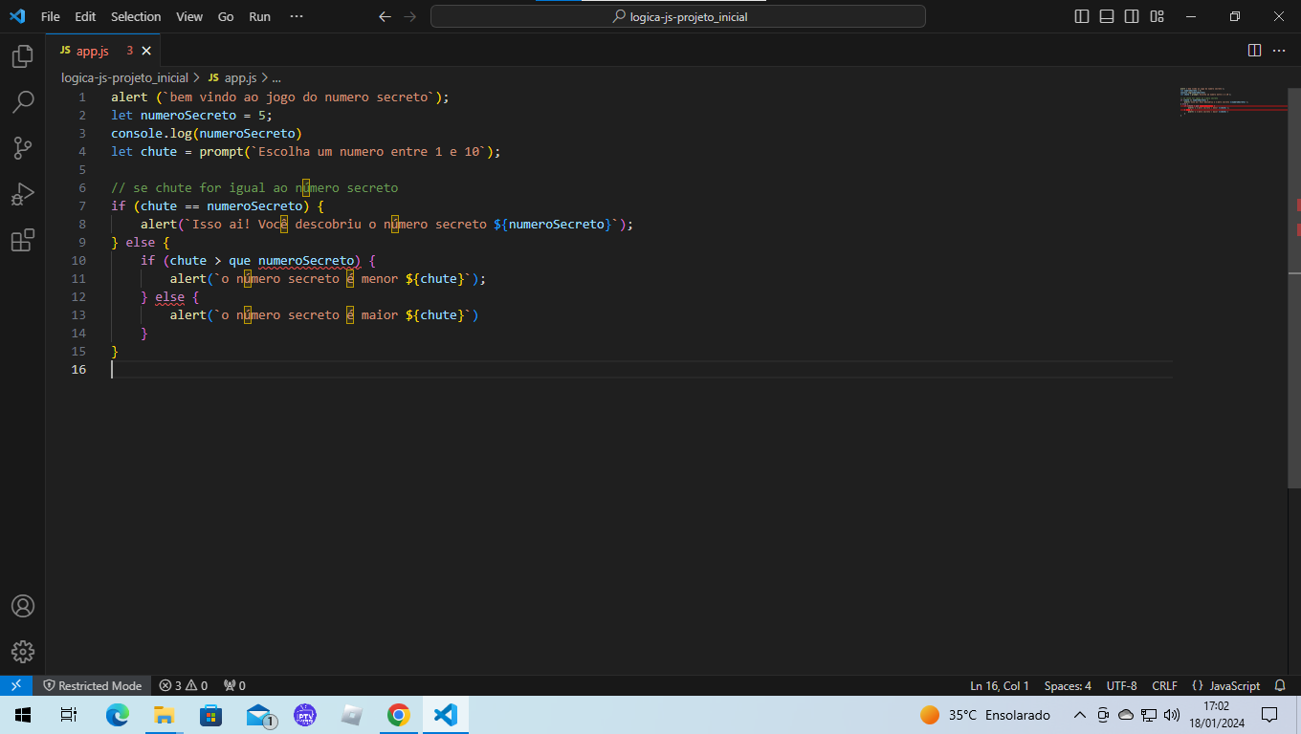The image size is (1301, 734).
Task: Open the Edit menu
Action: pos(85,16)
